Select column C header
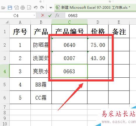Viewport: 136px width, 126px height. (x=69, y=22)
